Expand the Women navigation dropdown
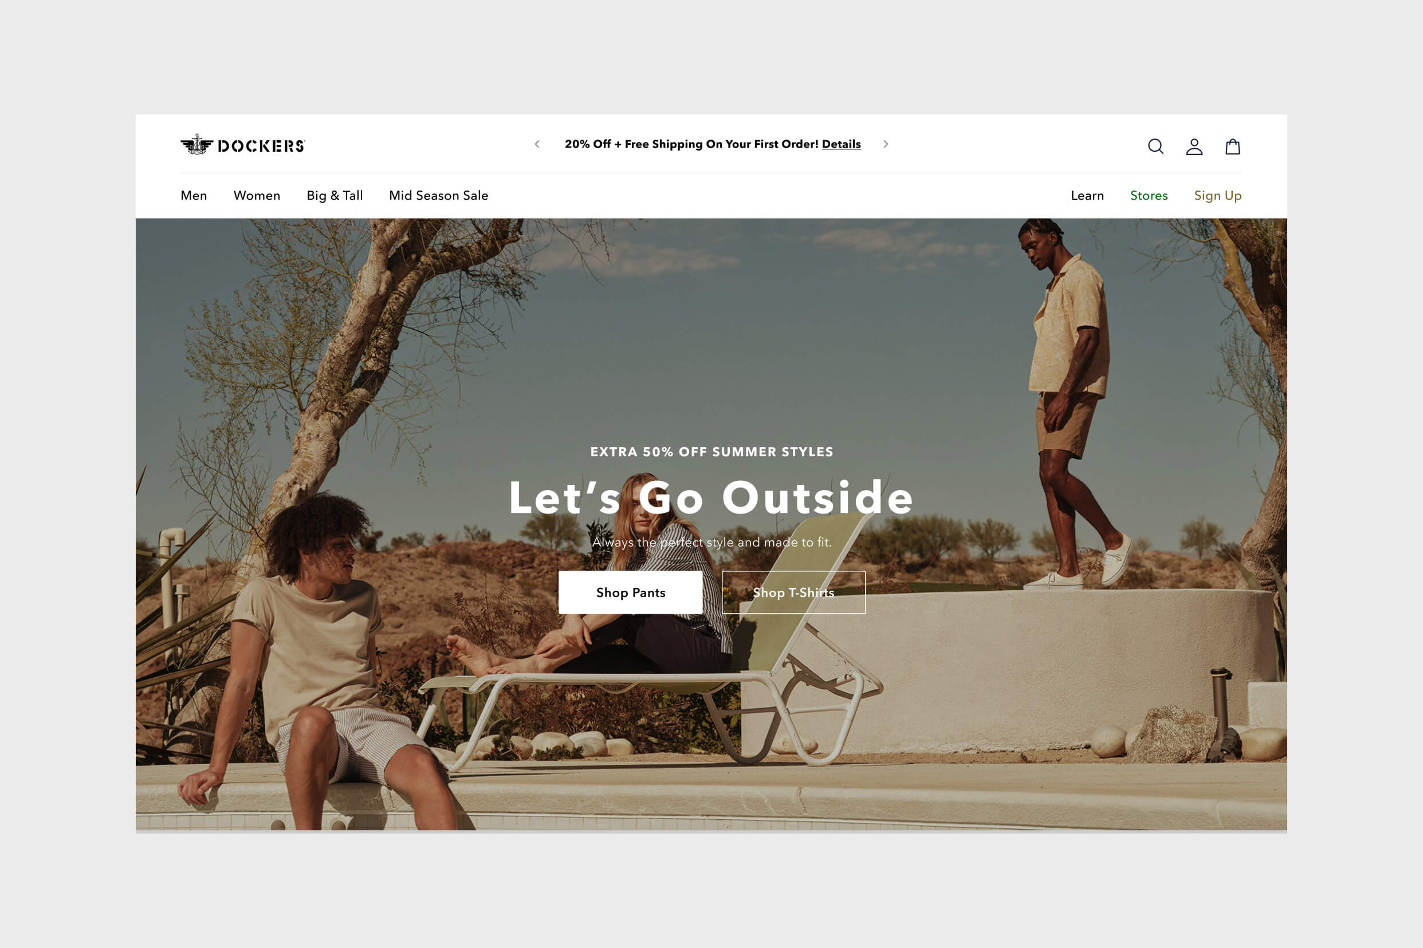 pos(256,196)
